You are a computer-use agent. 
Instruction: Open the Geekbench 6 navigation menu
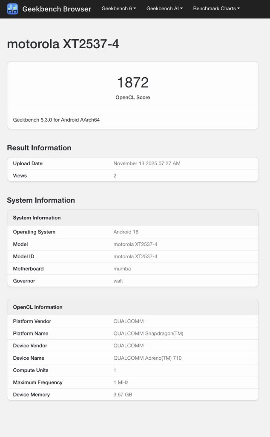[x=118, y=9]
